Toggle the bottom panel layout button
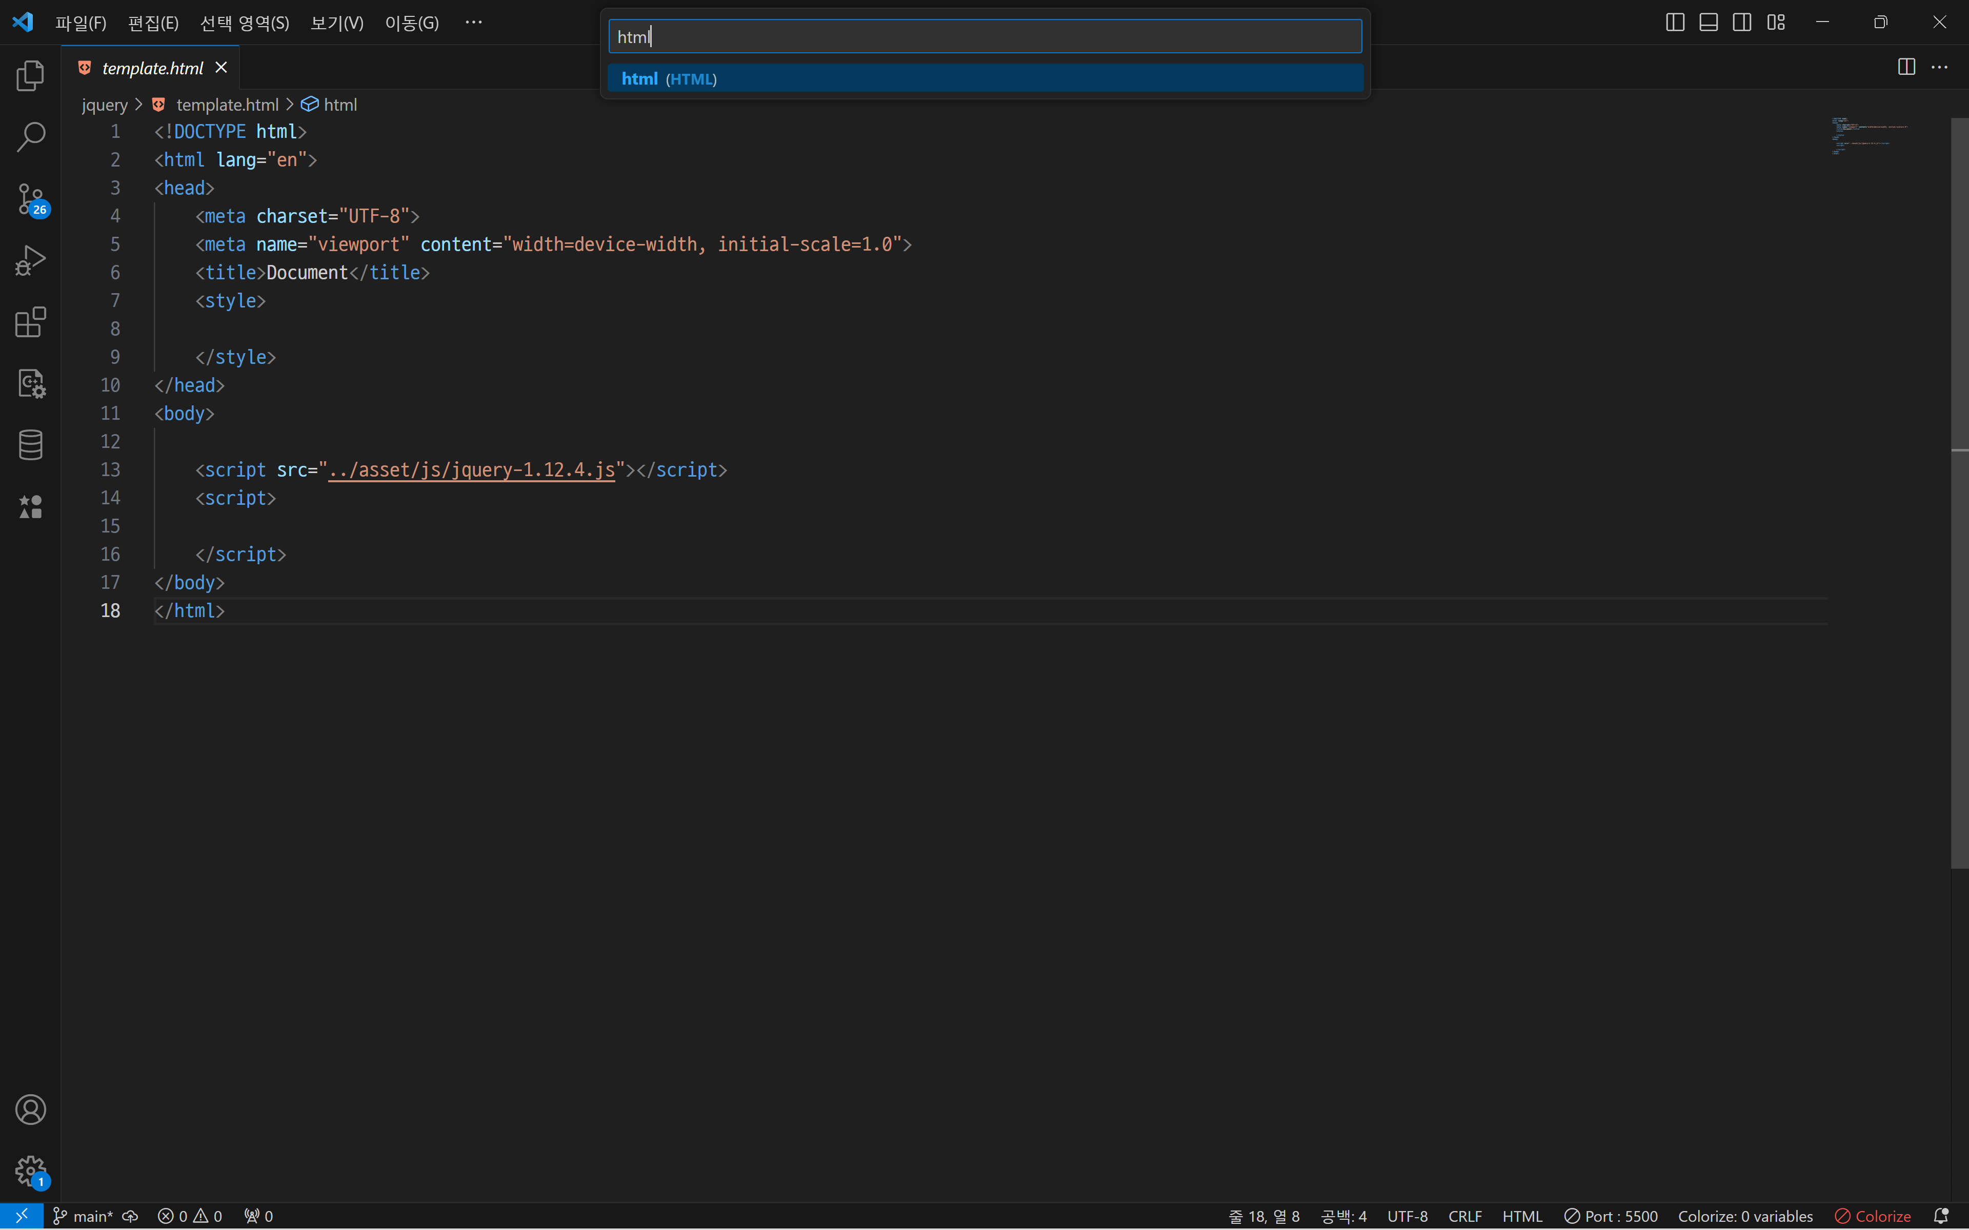The image size is (1969, 1230). click(1708, 22)
